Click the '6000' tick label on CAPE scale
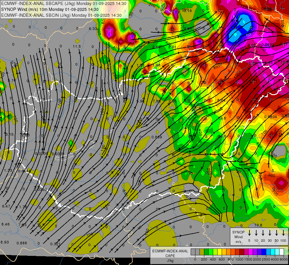The height and width of the screenshot is (265, 289). point(284,259)
